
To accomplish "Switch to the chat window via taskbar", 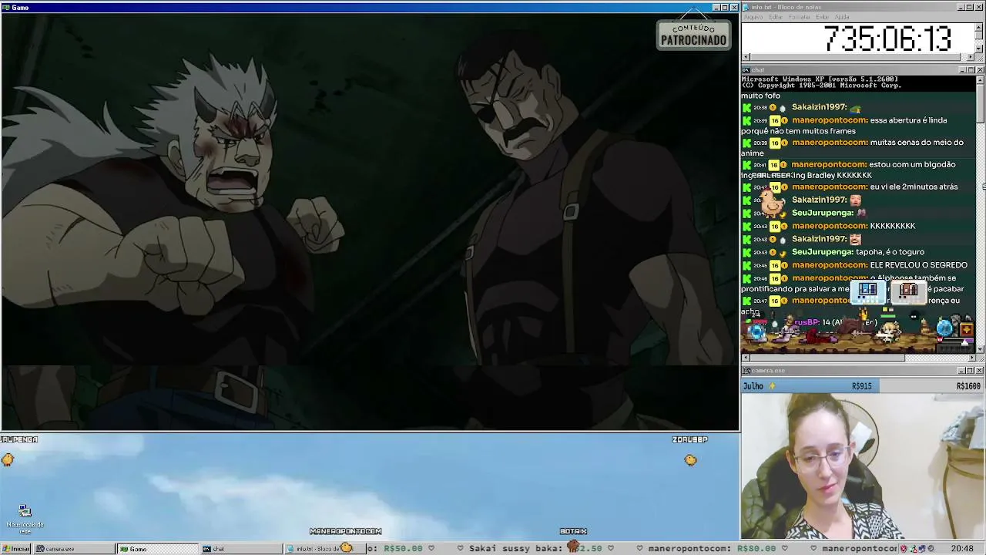I will pyautogui.click(x=240, y=549).
